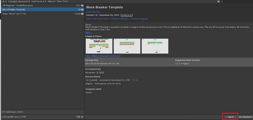Open the Packages: My Assets dropdown
Viewport: 253px width, 120px height.
pyautogui.click(x=19, y=1)
